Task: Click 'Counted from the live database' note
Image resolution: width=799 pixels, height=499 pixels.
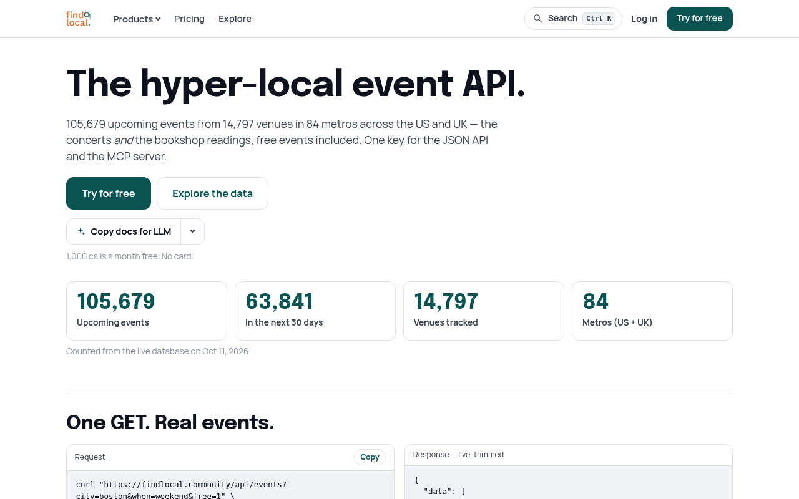Action: 159,351
